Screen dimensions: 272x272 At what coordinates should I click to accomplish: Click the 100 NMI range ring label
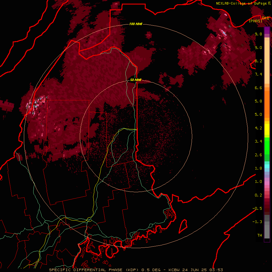136,24
